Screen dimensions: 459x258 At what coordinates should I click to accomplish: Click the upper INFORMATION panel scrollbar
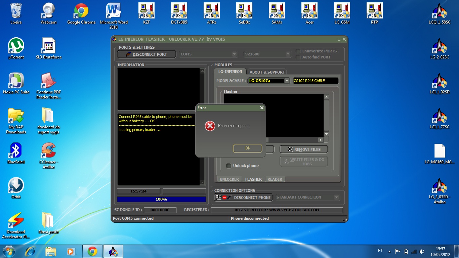tap(202, 89)
